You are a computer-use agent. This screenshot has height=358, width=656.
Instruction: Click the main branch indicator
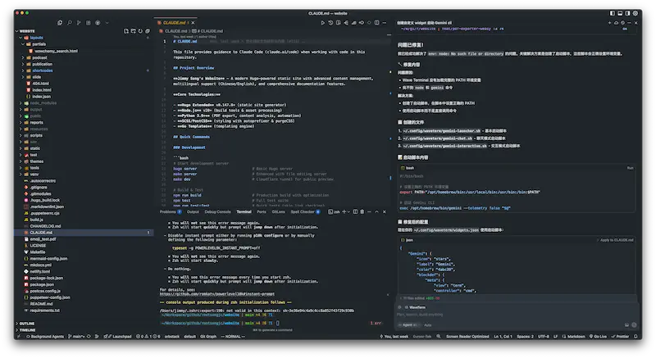(x=76, y=336)
